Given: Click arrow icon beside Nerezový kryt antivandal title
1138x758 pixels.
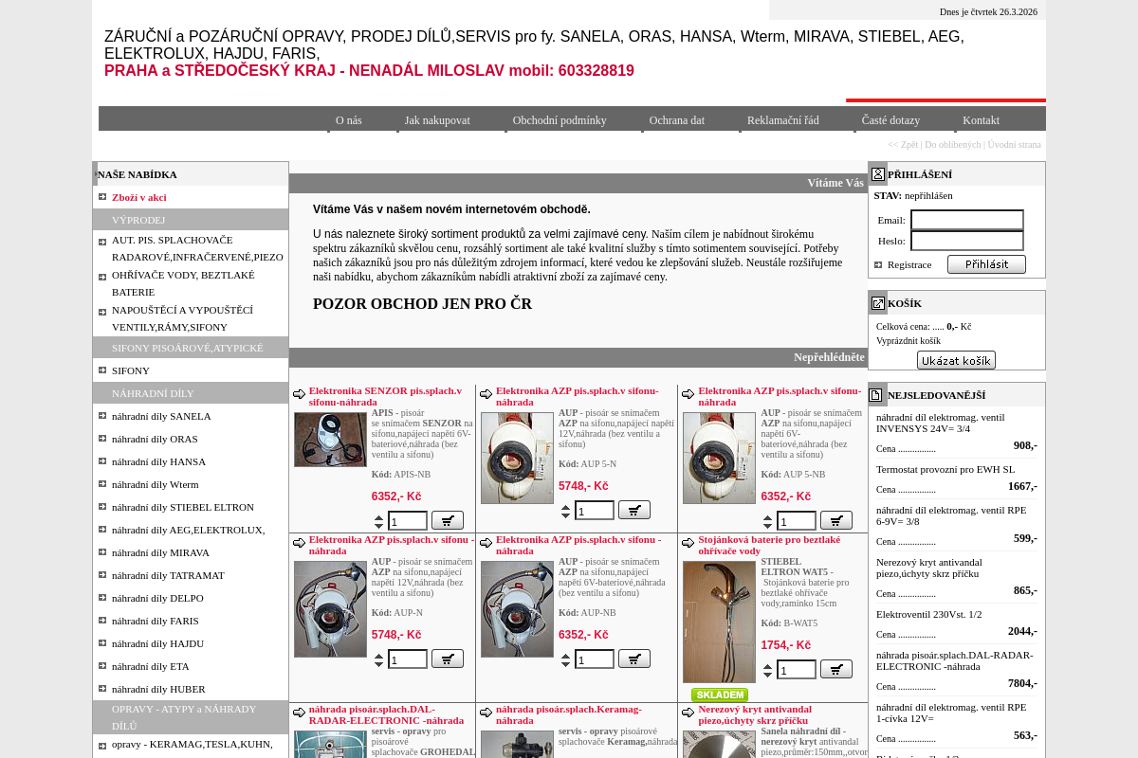Looking at the screenshot, I should tap(688, 713).
